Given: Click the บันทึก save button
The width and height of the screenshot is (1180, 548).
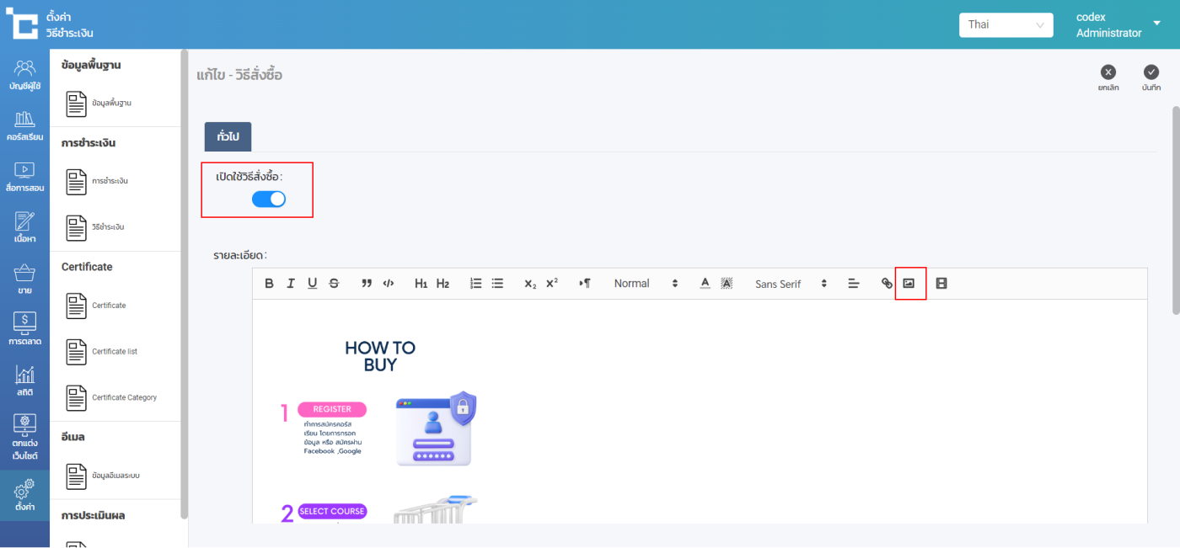Looking at the screenshot, I should click(1151, 77).
